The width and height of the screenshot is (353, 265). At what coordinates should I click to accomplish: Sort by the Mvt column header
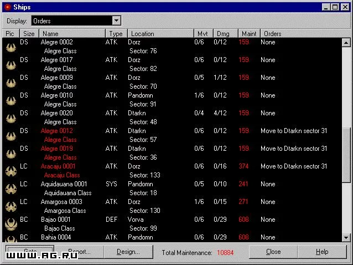(x=203, y=34)
